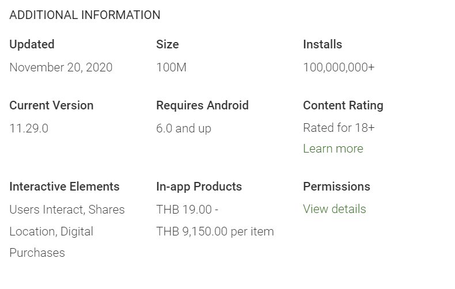
Task: Select the Interactive Elements label
Action: [x=65, y=187]
